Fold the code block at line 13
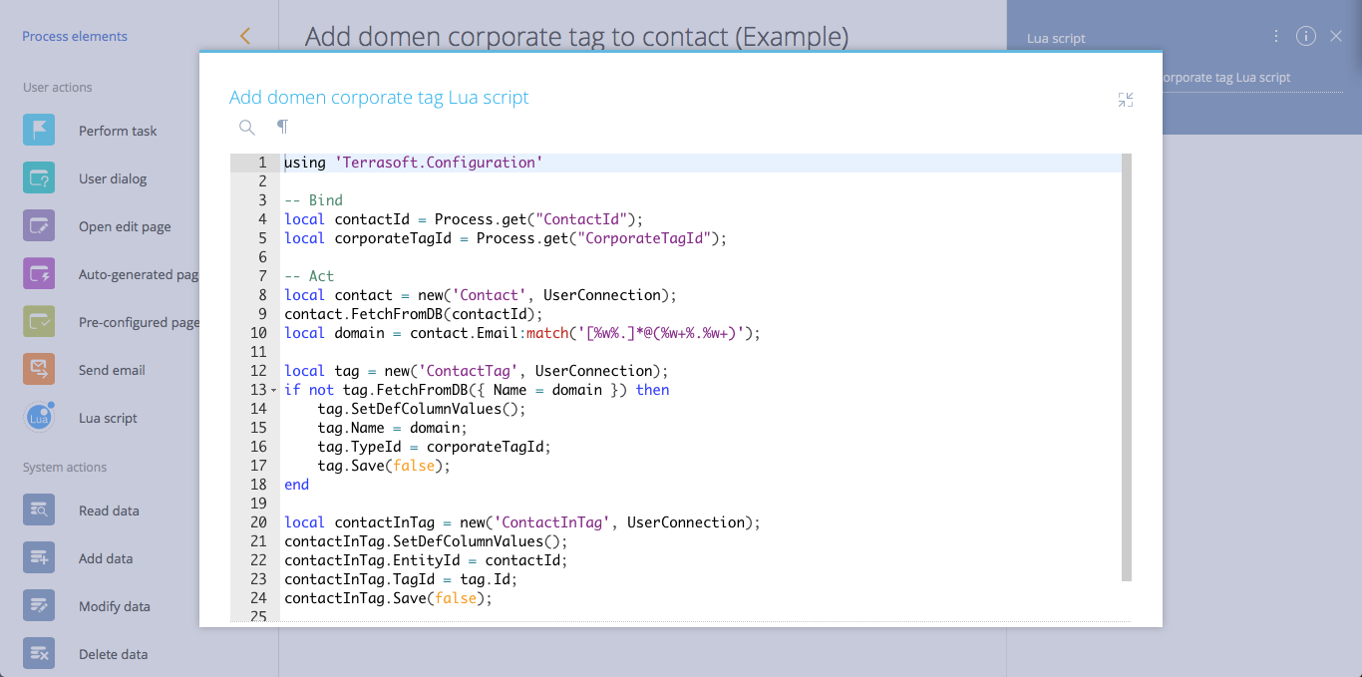 coord(273,390)
